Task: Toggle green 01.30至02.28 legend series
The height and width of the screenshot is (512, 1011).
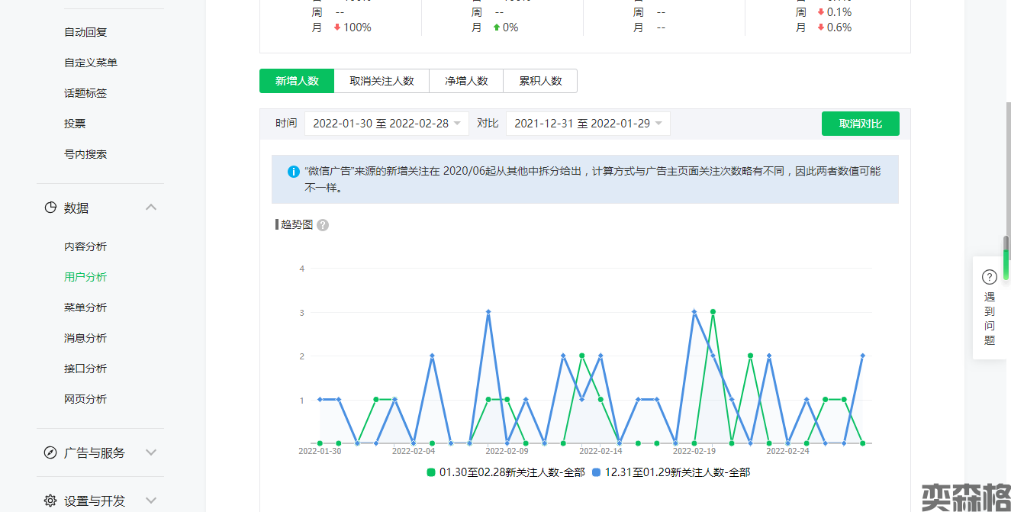Action: (505, 472)
